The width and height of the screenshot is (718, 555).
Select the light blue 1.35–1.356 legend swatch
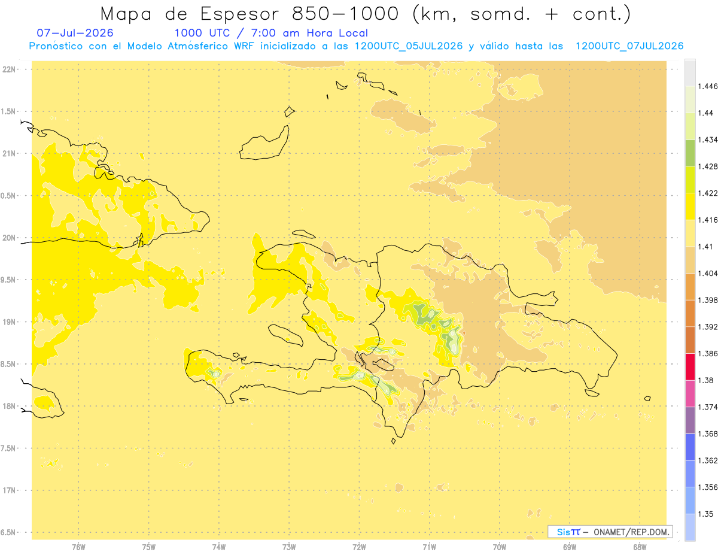(690, 501)
